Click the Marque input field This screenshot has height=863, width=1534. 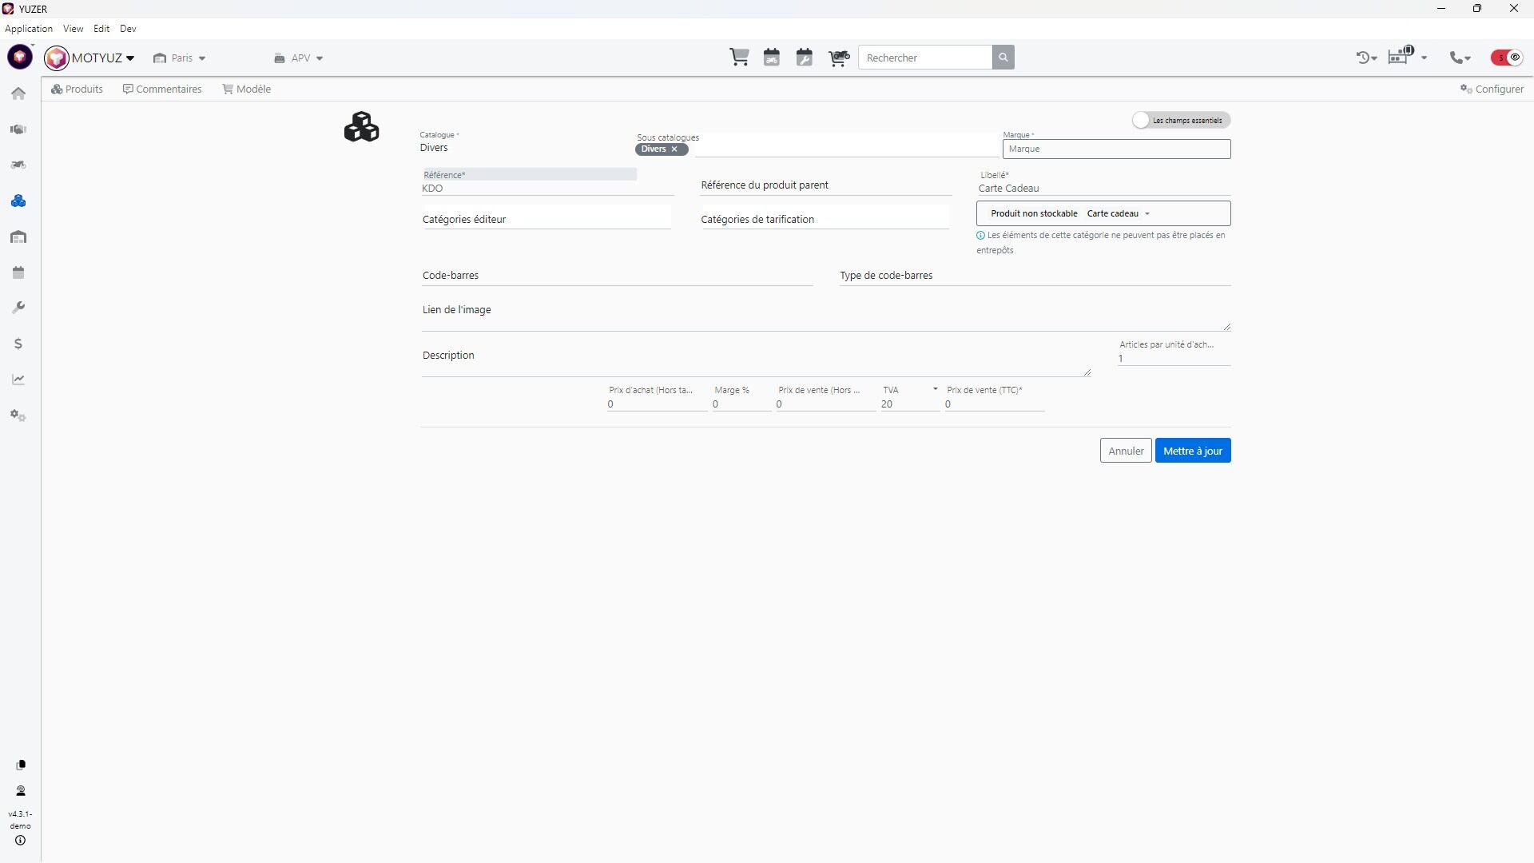pyautogui.click(x=1116, y=149)
